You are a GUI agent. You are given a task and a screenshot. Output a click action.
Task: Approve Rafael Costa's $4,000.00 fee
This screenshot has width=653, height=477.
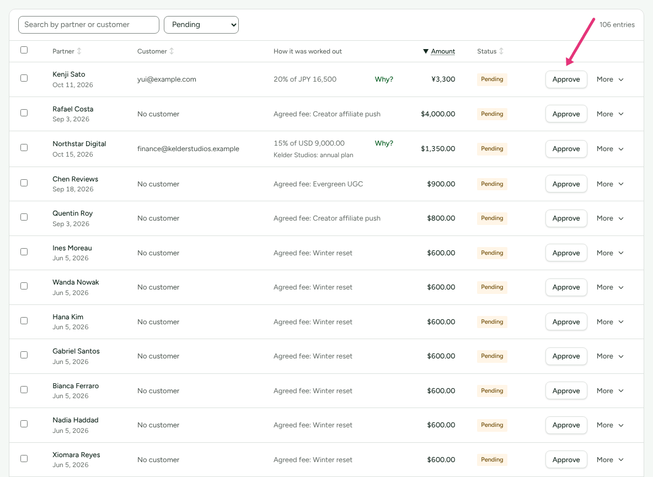pos(566,114)
